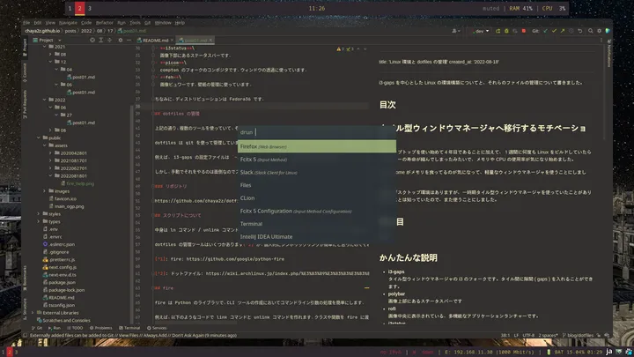Select tsconfig.json in project tree
This screenshot has width=634, height=357.
coord(59,305)
